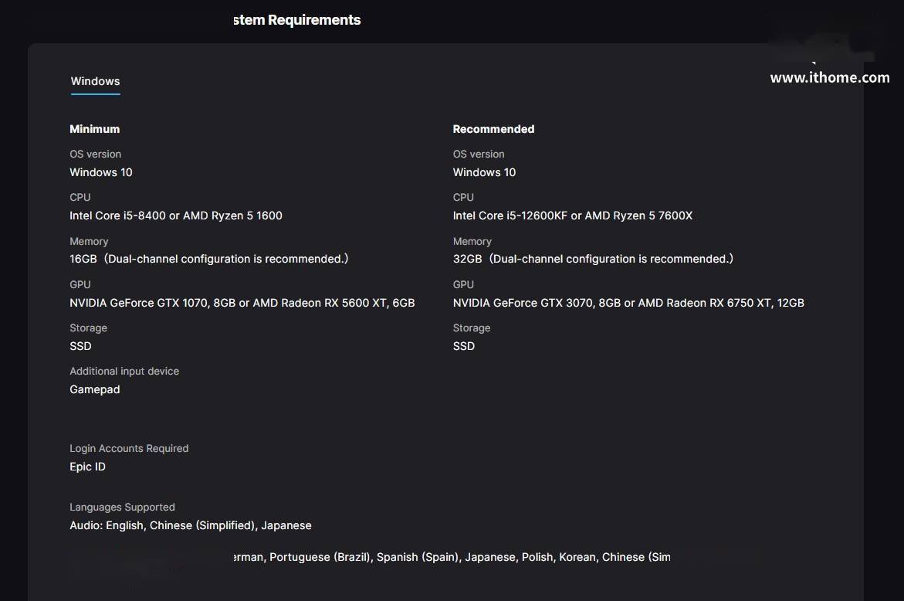Click the minimum GPU GTX 1070 line
Screen dimensions: 904x601
(x=242, y=303)
